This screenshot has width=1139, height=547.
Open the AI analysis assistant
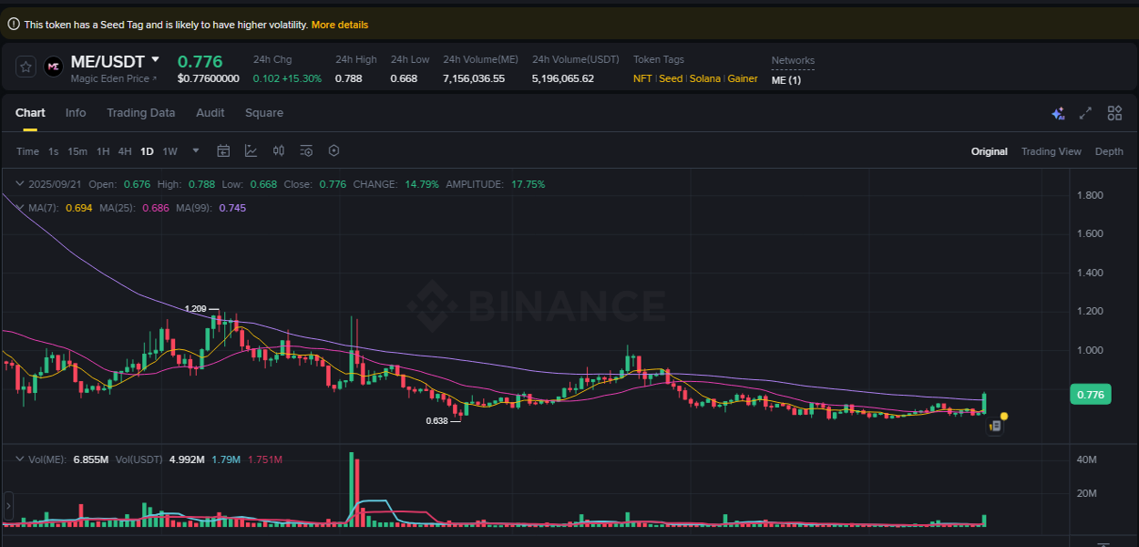1058,113
